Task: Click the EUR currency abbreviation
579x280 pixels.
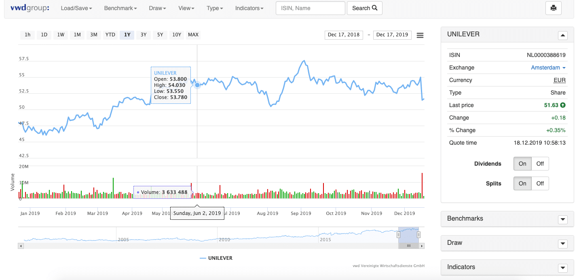Action: click(x=560, y=80)
